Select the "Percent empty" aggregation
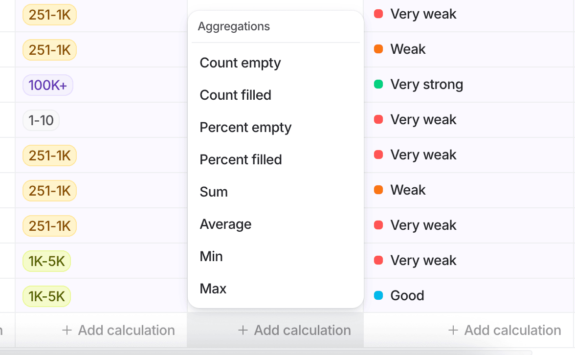Image resolution: width=575 pixels, height=355 pixels. (245, 127)
